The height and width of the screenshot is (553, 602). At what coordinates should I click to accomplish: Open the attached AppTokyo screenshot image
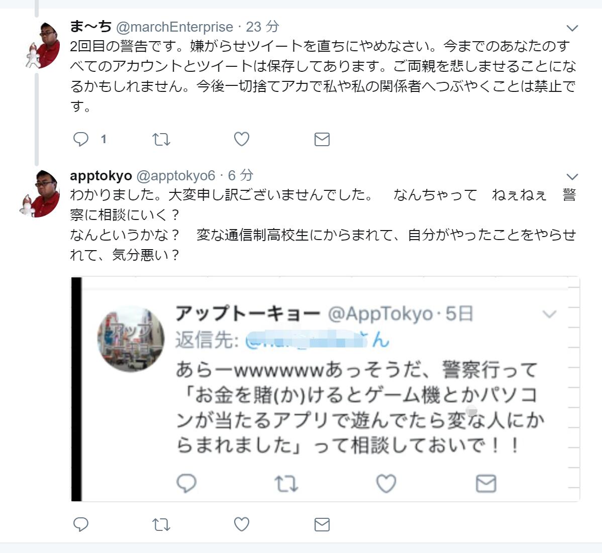(x=325, y=389)
